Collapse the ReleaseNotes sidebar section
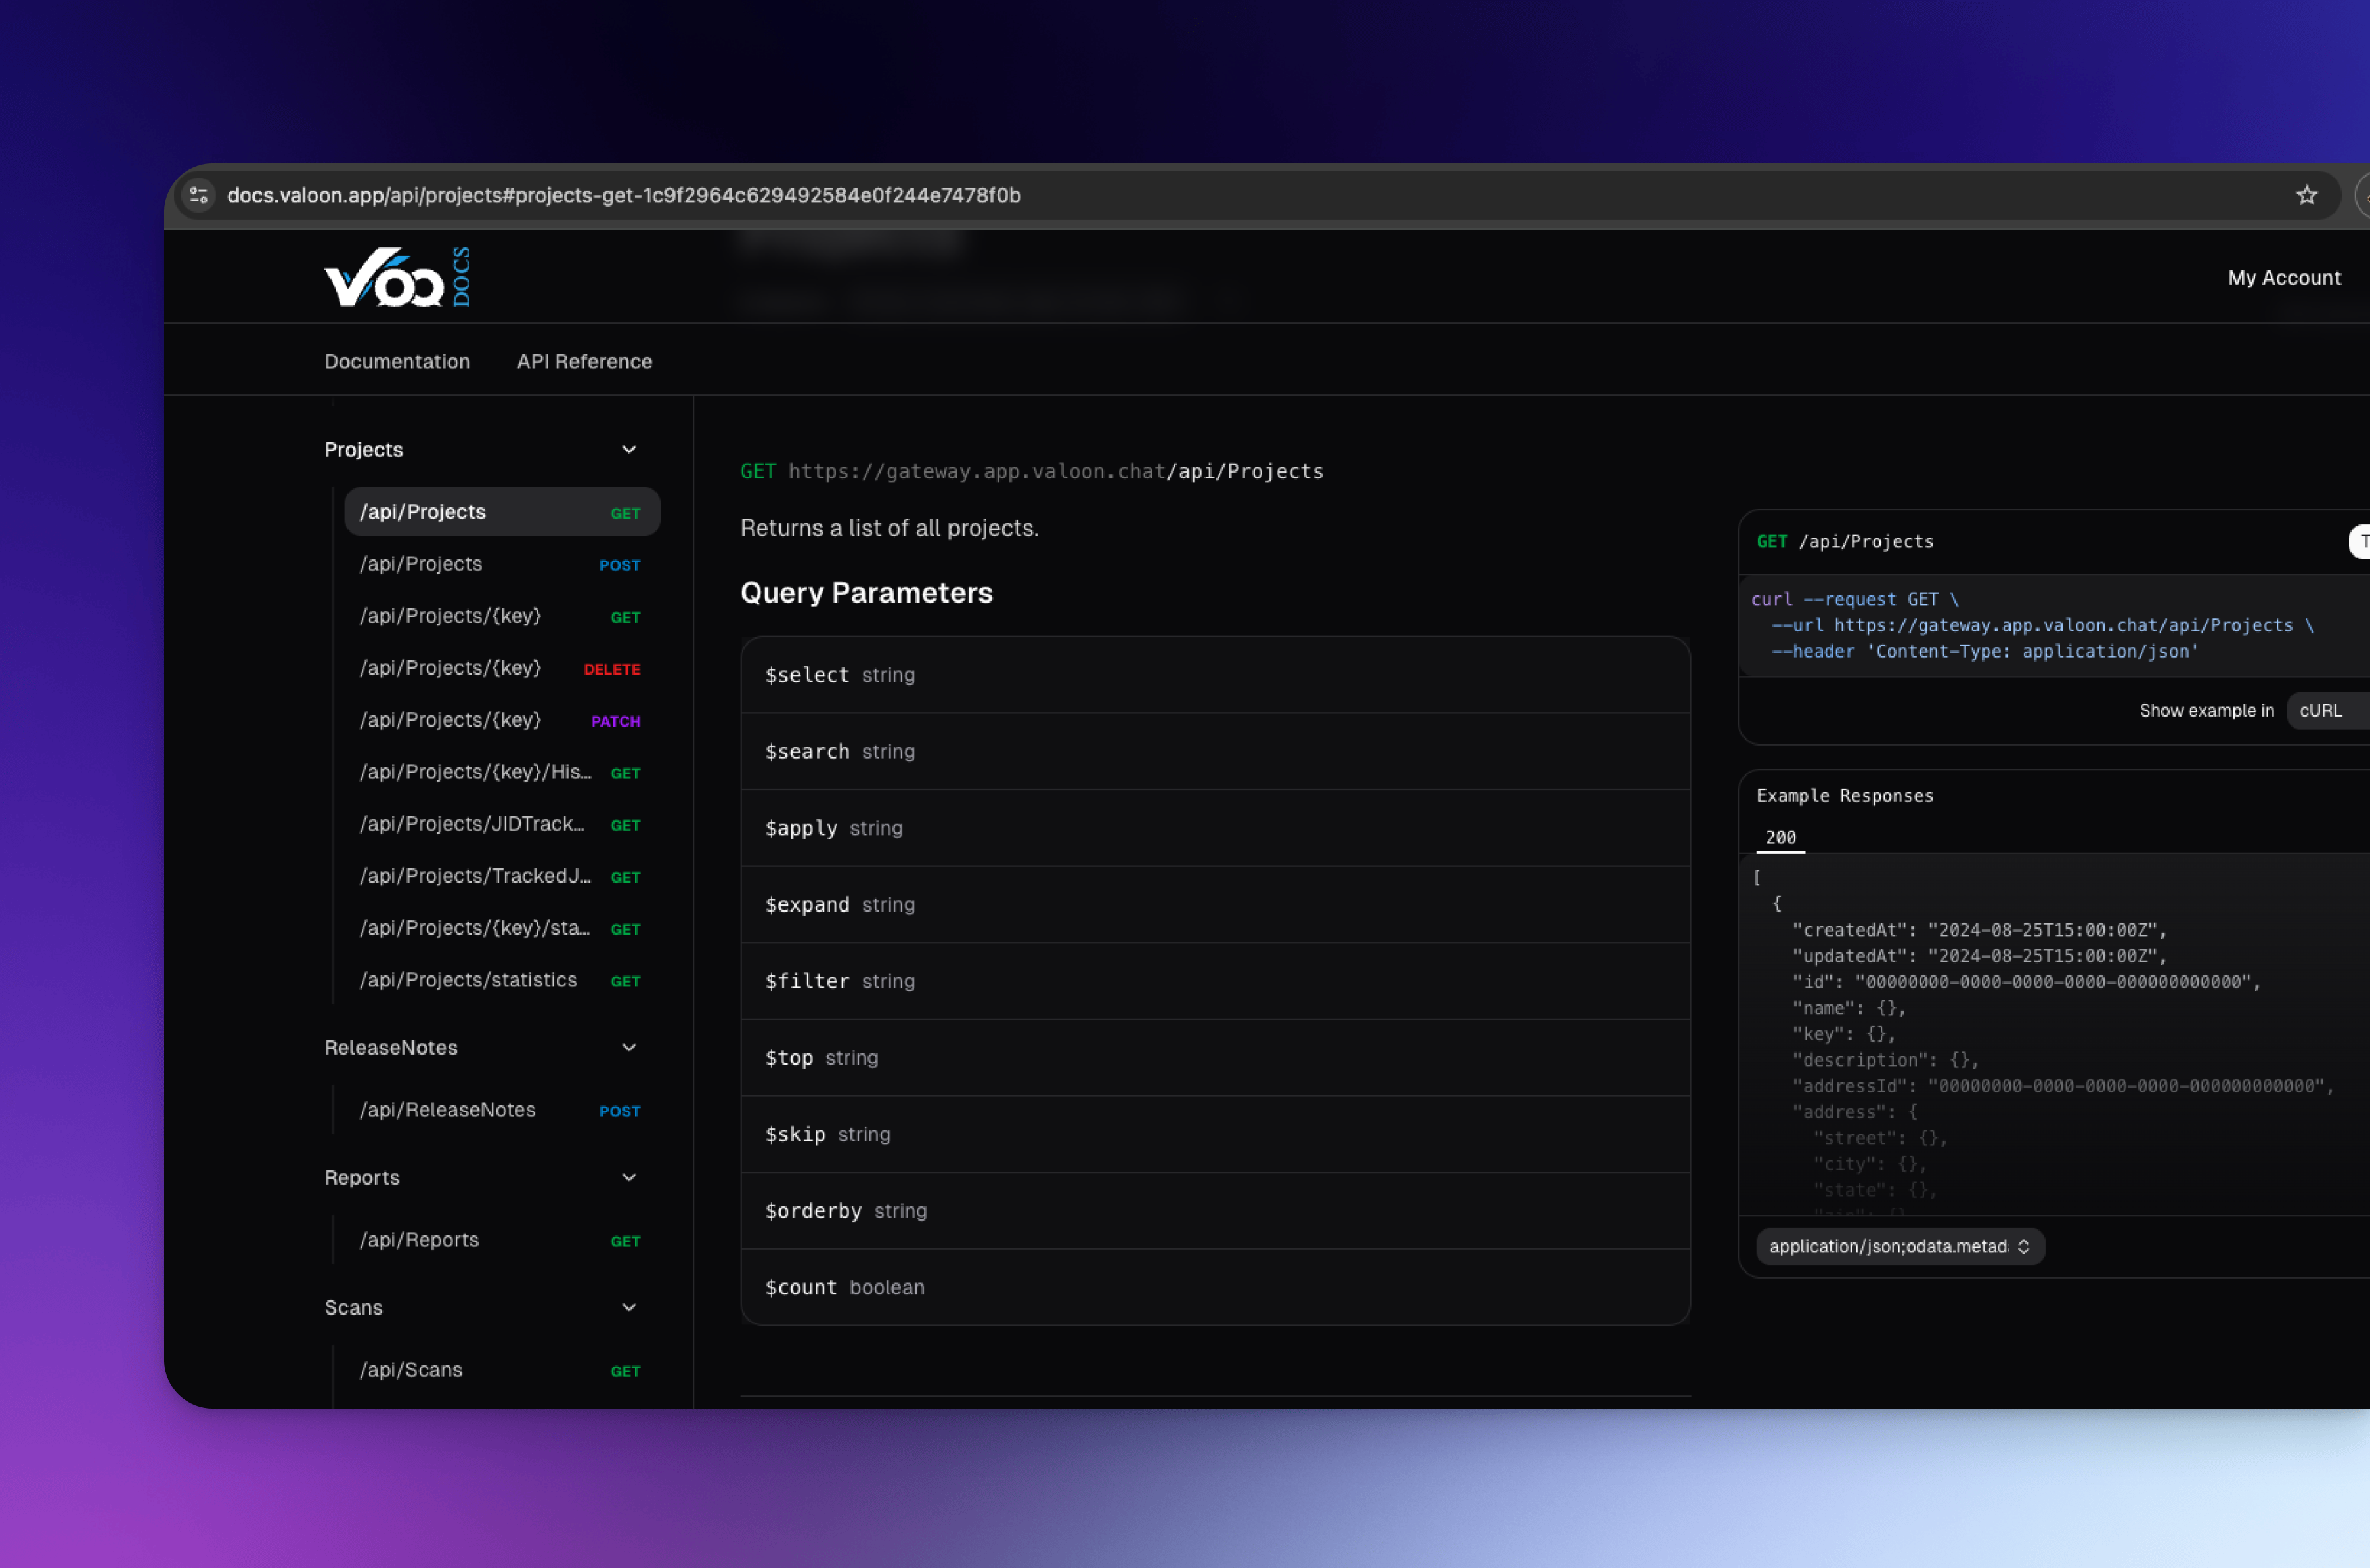The image size is (2370, 1568). [628, 1048]
